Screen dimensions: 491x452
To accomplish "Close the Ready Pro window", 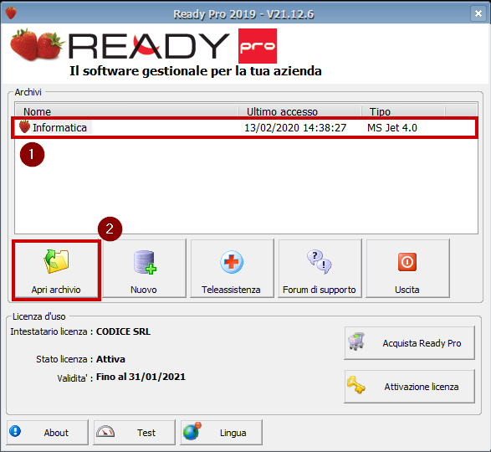I will [478, 13].
